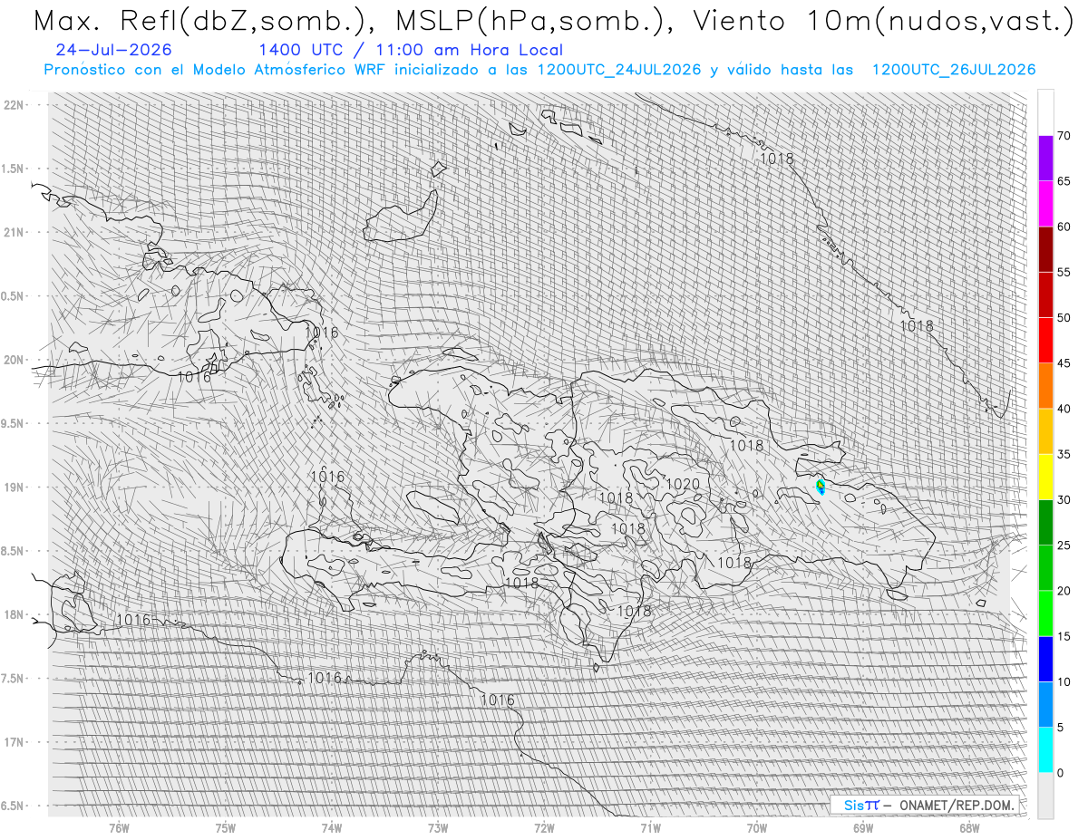Click the date text '24-Jul-2026'
This screenshot has height=840, width=1088.
pos(113,50)
